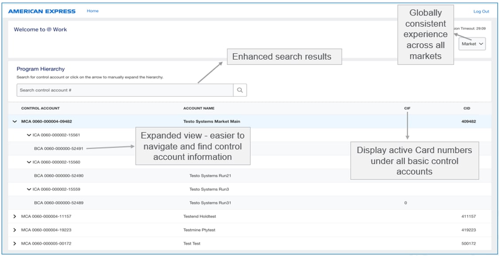The width and height of the screenshot is (499, 256).
Task: Click the American Express logo
Action: 42,11
